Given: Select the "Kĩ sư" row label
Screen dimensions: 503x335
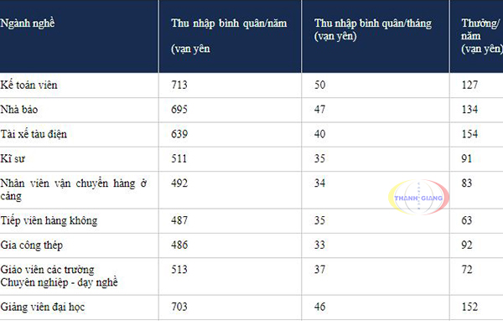Looking at the screenshot, I should pos(13,158).
